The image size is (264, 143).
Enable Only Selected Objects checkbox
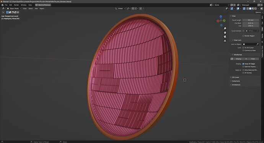[243, 70]
